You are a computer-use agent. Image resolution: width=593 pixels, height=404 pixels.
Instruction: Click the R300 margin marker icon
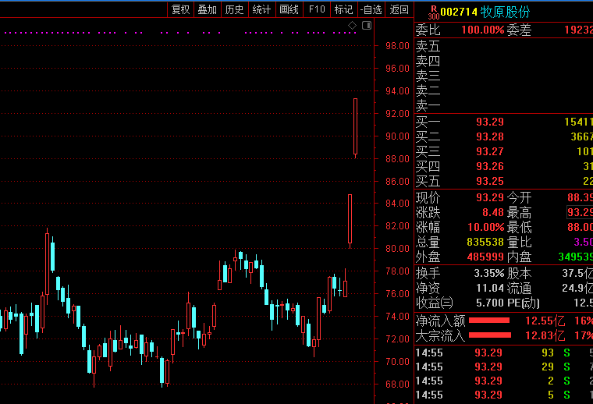pos(434,12)
